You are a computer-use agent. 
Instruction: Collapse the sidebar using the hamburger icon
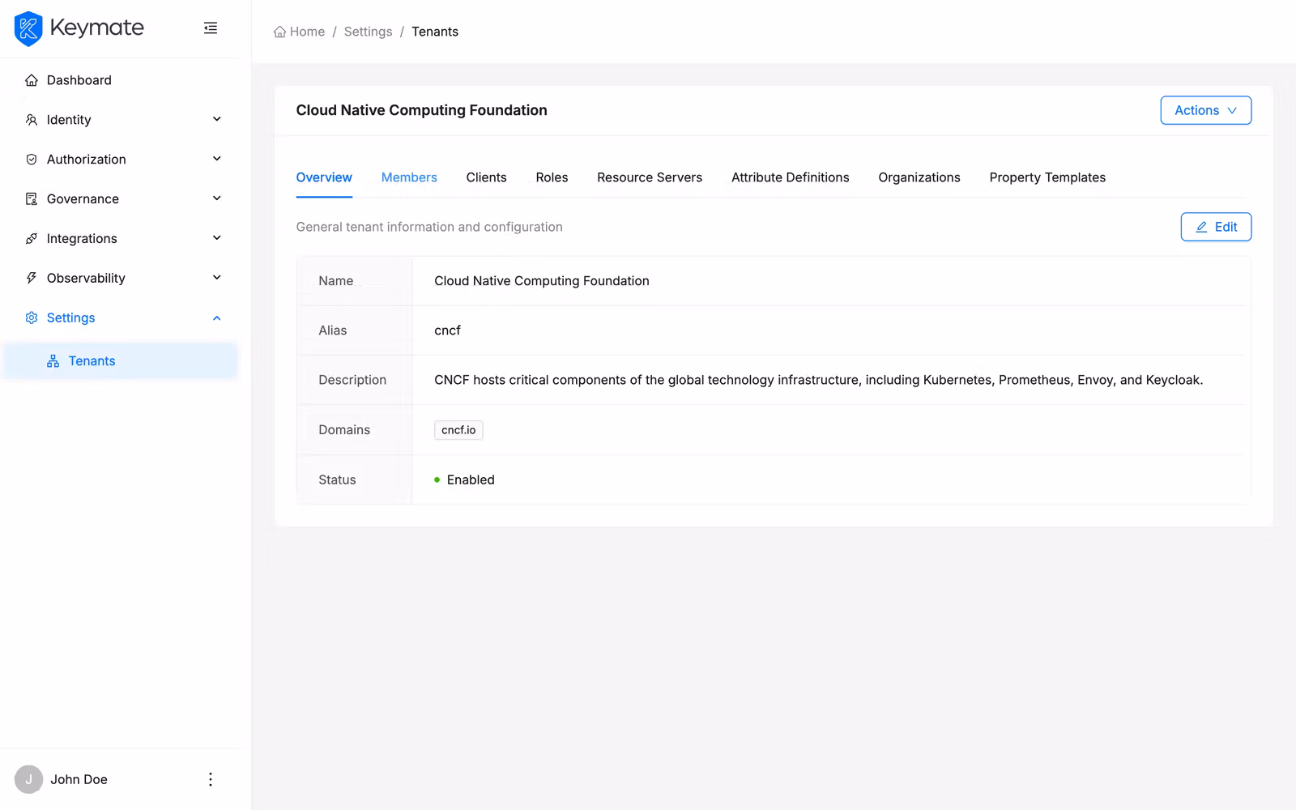[211, 28]
